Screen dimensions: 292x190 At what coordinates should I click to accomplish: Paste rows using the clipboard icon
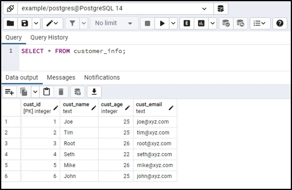[47, 92]
